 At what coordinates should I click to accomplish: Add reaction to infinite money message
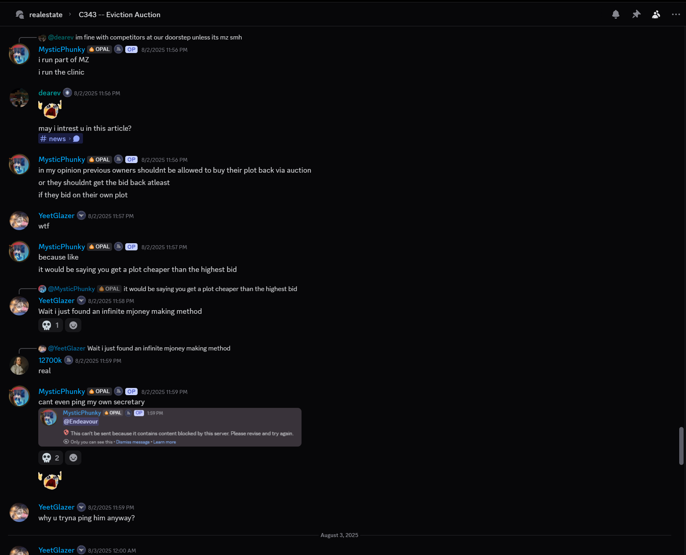click(x=73, y=325)
